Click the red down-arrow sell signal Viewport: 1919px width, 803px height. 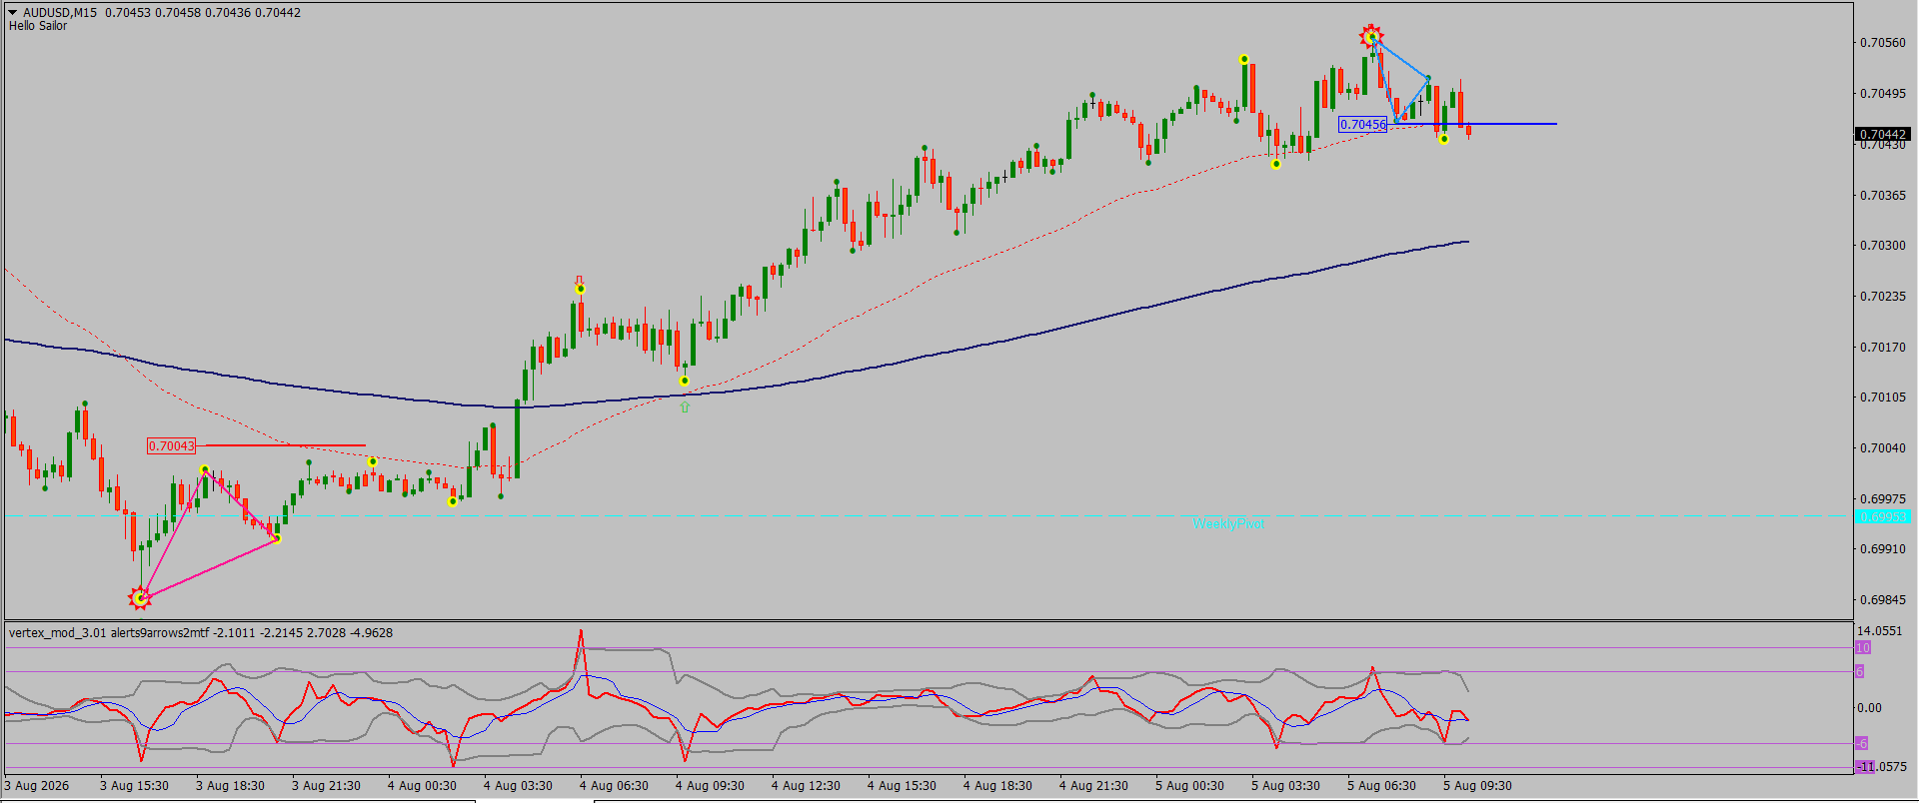pos(579,281)
